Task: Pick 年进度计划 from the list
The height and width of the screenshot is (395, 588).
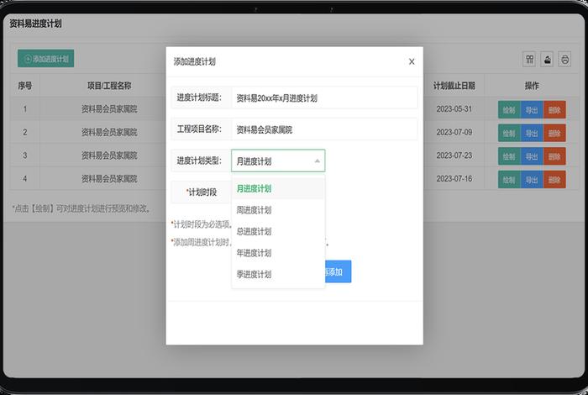Action: point(254,253)
